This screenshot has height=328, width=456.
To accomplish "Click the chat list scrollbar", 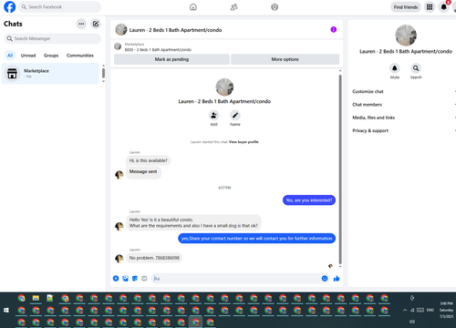I will click(x=103, y=73).
